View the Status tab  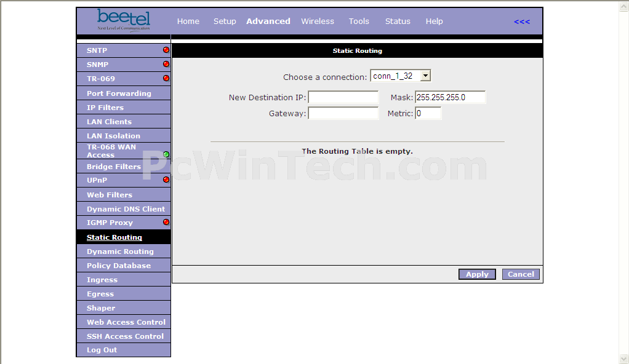click(398, 22)
